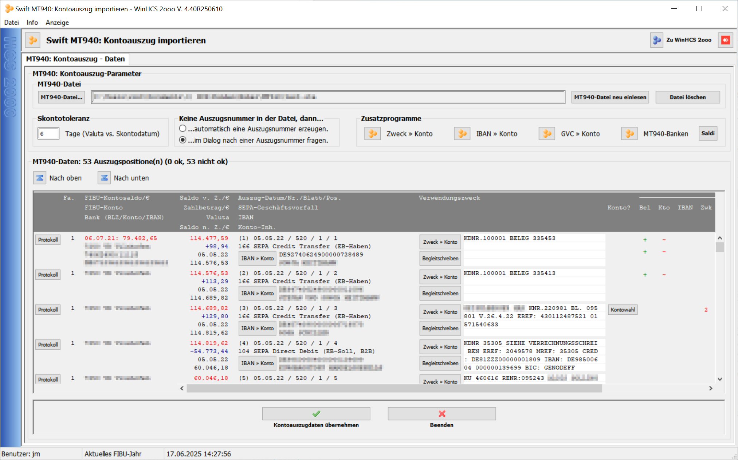Click the vertical scrollbar down arrow
This screenshot has width=738, height=460.
point(720,379)
